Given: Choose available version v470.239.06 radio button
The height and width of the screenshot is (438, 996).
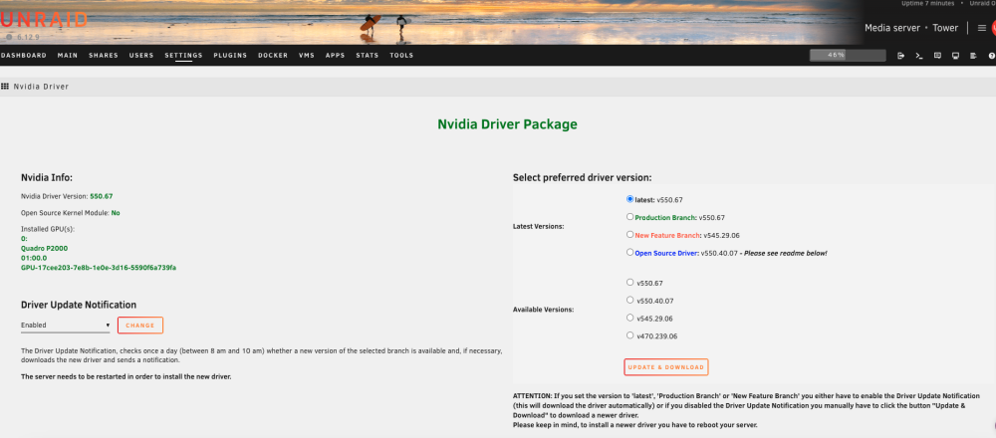Looking at the screenshot, I should point(630,335).
